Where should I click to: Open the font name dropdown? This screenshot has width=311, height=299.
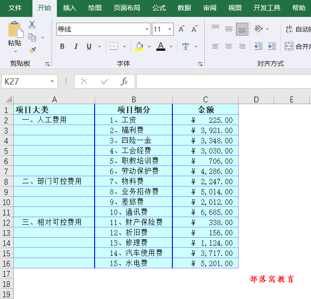pos(147,29)
